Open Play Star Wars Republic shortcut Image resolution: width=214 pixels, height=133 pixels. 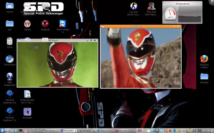(151, 9)
